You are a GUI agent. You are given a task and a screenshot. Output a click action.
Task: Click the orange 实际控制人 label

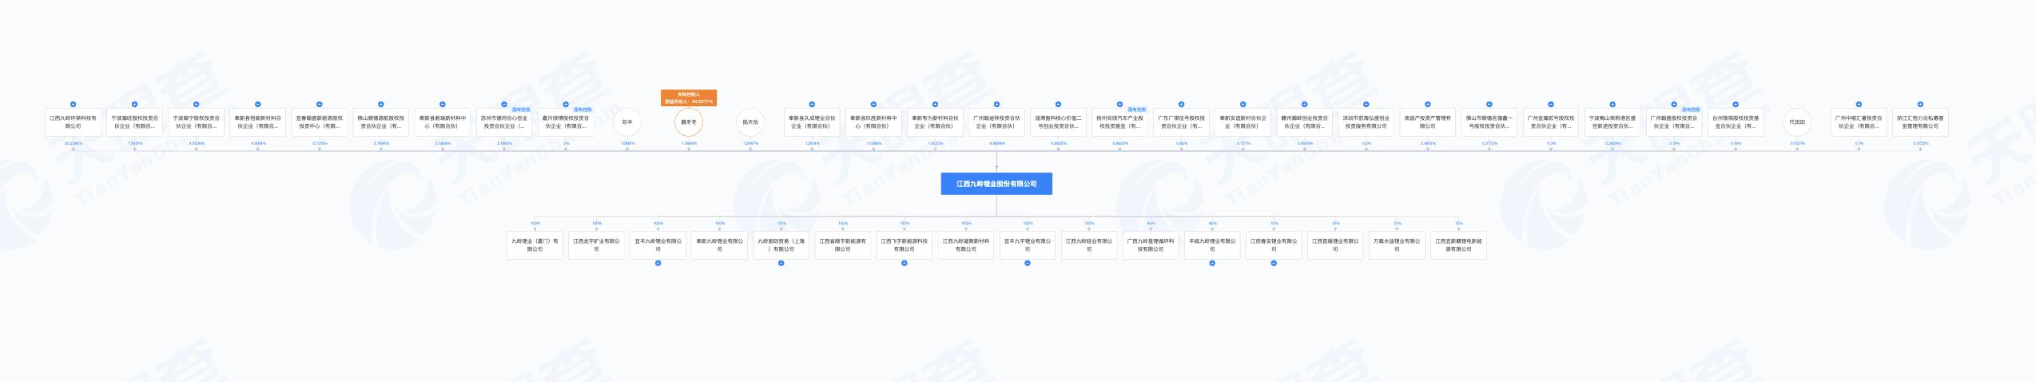click(x=689, y=97)
